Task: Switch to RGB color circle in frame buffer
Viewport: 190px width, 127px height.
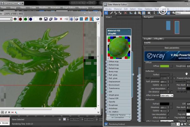Action: pos(15,19)
